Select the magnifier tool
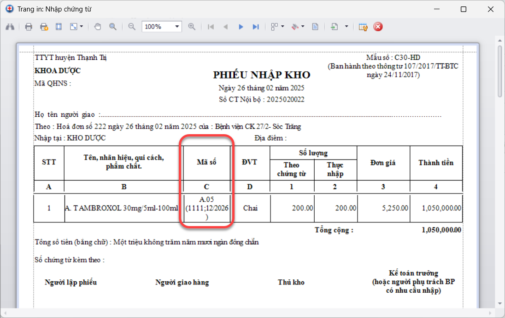The image size is (505, 318). 113,27
